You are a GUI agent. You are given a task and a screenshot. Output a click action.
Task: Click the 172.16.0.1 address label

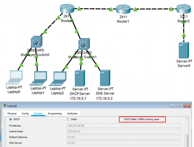pyautogui.click(x=78, y=99)
